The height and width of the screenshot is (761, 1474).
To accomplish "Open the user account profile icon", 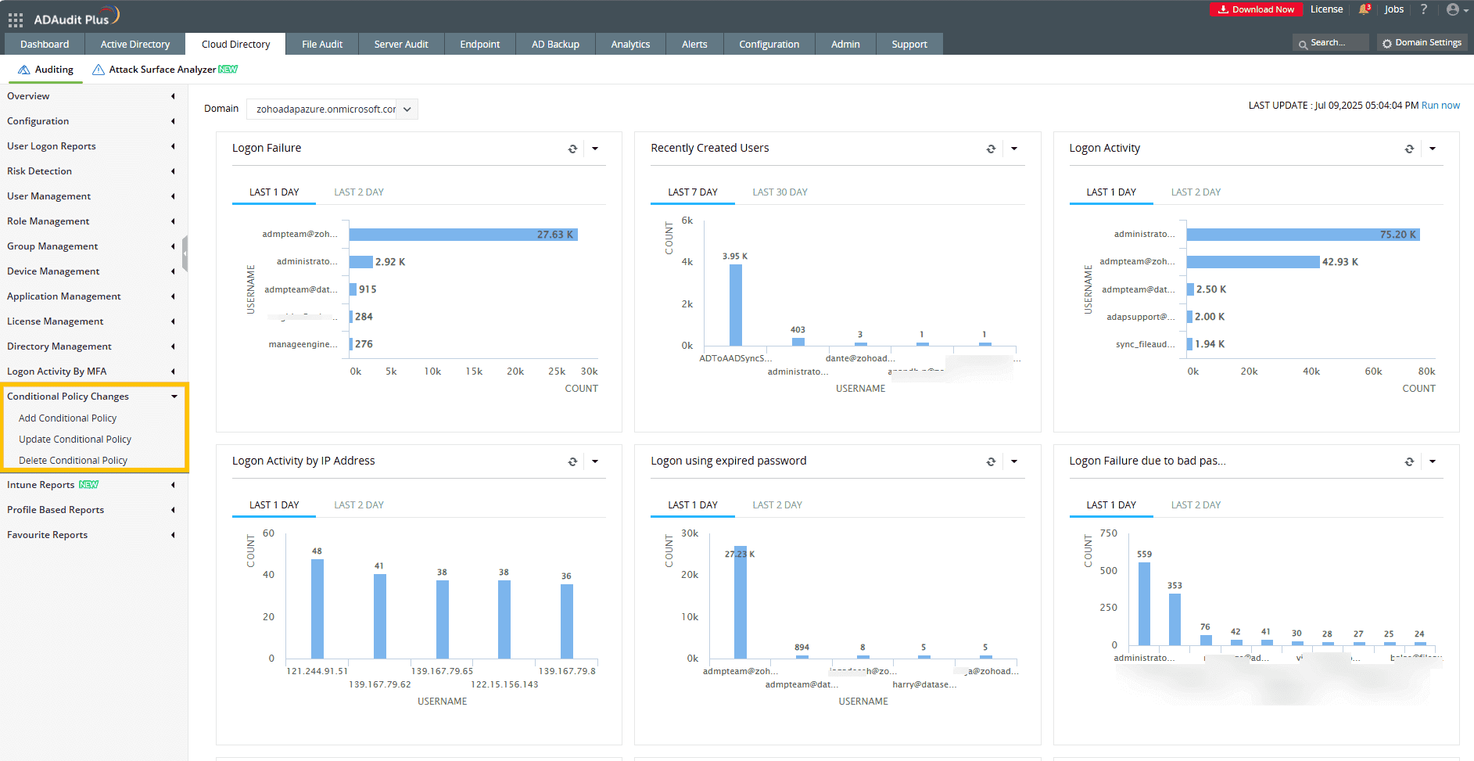I will [1453, 9].
